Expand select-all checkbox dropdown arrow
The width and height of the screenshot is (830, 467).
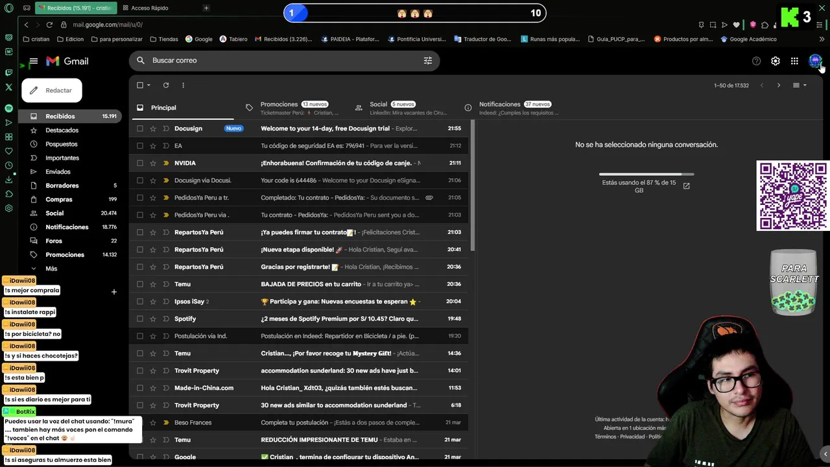click(x=148, y=85)
